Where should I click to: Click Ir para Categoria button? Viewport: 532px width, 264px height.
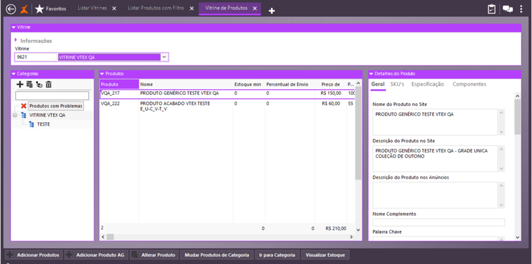(277, 255)
